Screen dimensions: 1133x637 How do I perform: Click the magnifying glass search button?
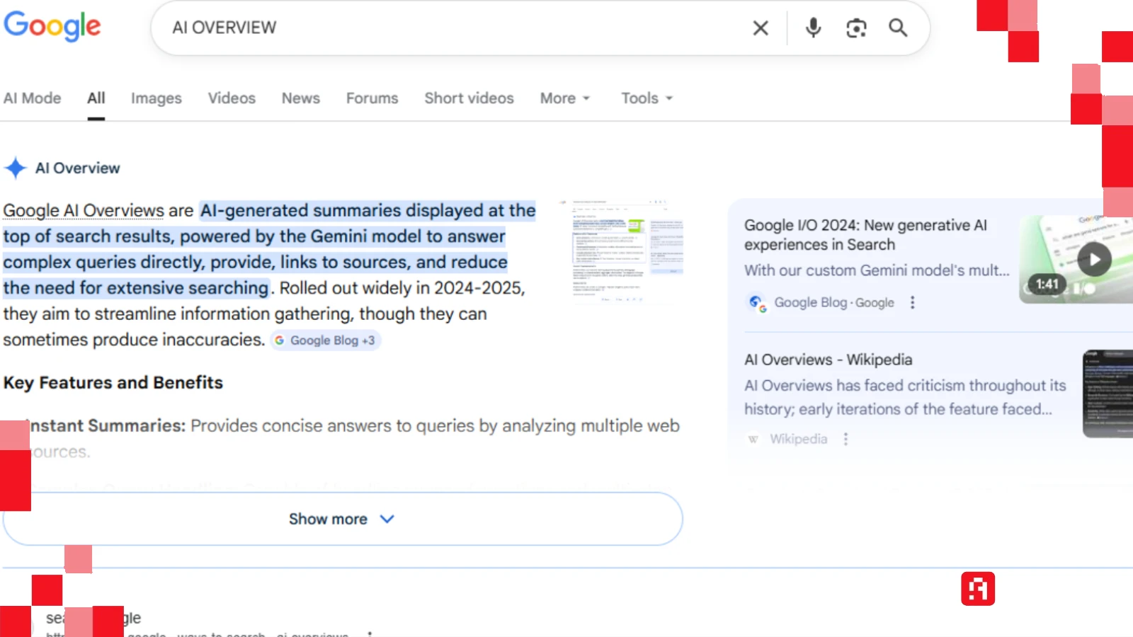pyautogui.click(x=898, y=28)
